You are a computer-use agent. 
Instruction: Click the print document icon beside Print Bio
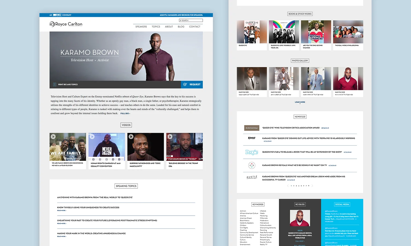[55, 84]
